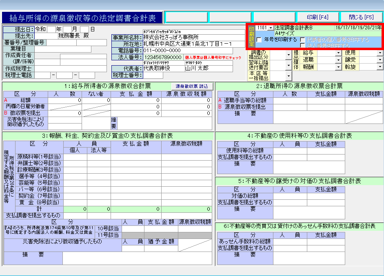Open the 使用 submission media dropdown
Screen dimensions: 384x276
(x=380, y=53)
